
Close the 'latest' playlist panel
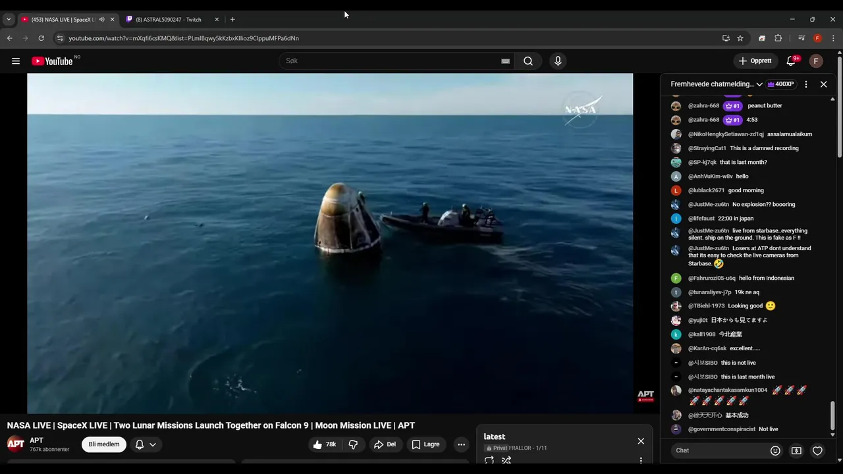[641, 441]
